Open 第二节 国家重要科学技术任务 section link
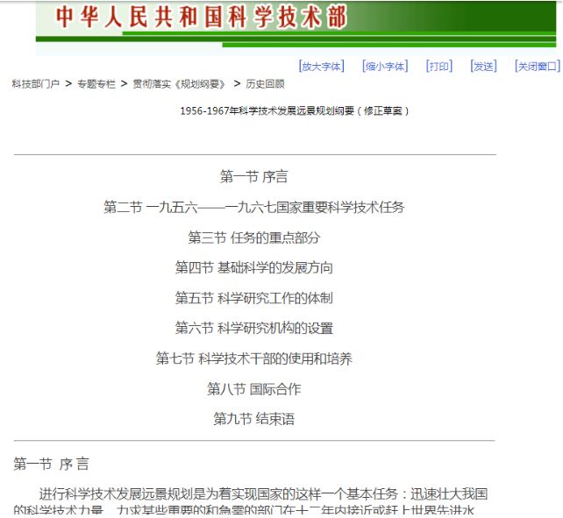Viewport: 563px width, 518px height. pos(254,208)
